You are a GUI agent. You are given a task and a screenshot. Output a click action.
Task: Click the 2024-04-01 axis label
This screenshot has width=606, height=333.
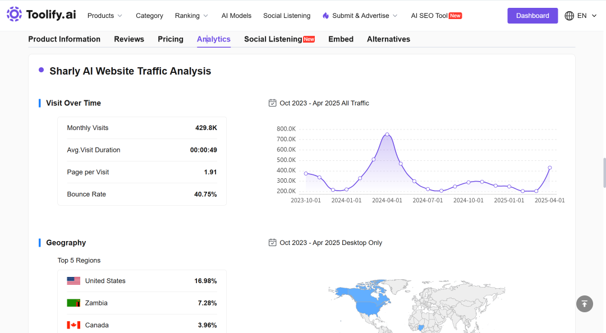coord(387,200)
